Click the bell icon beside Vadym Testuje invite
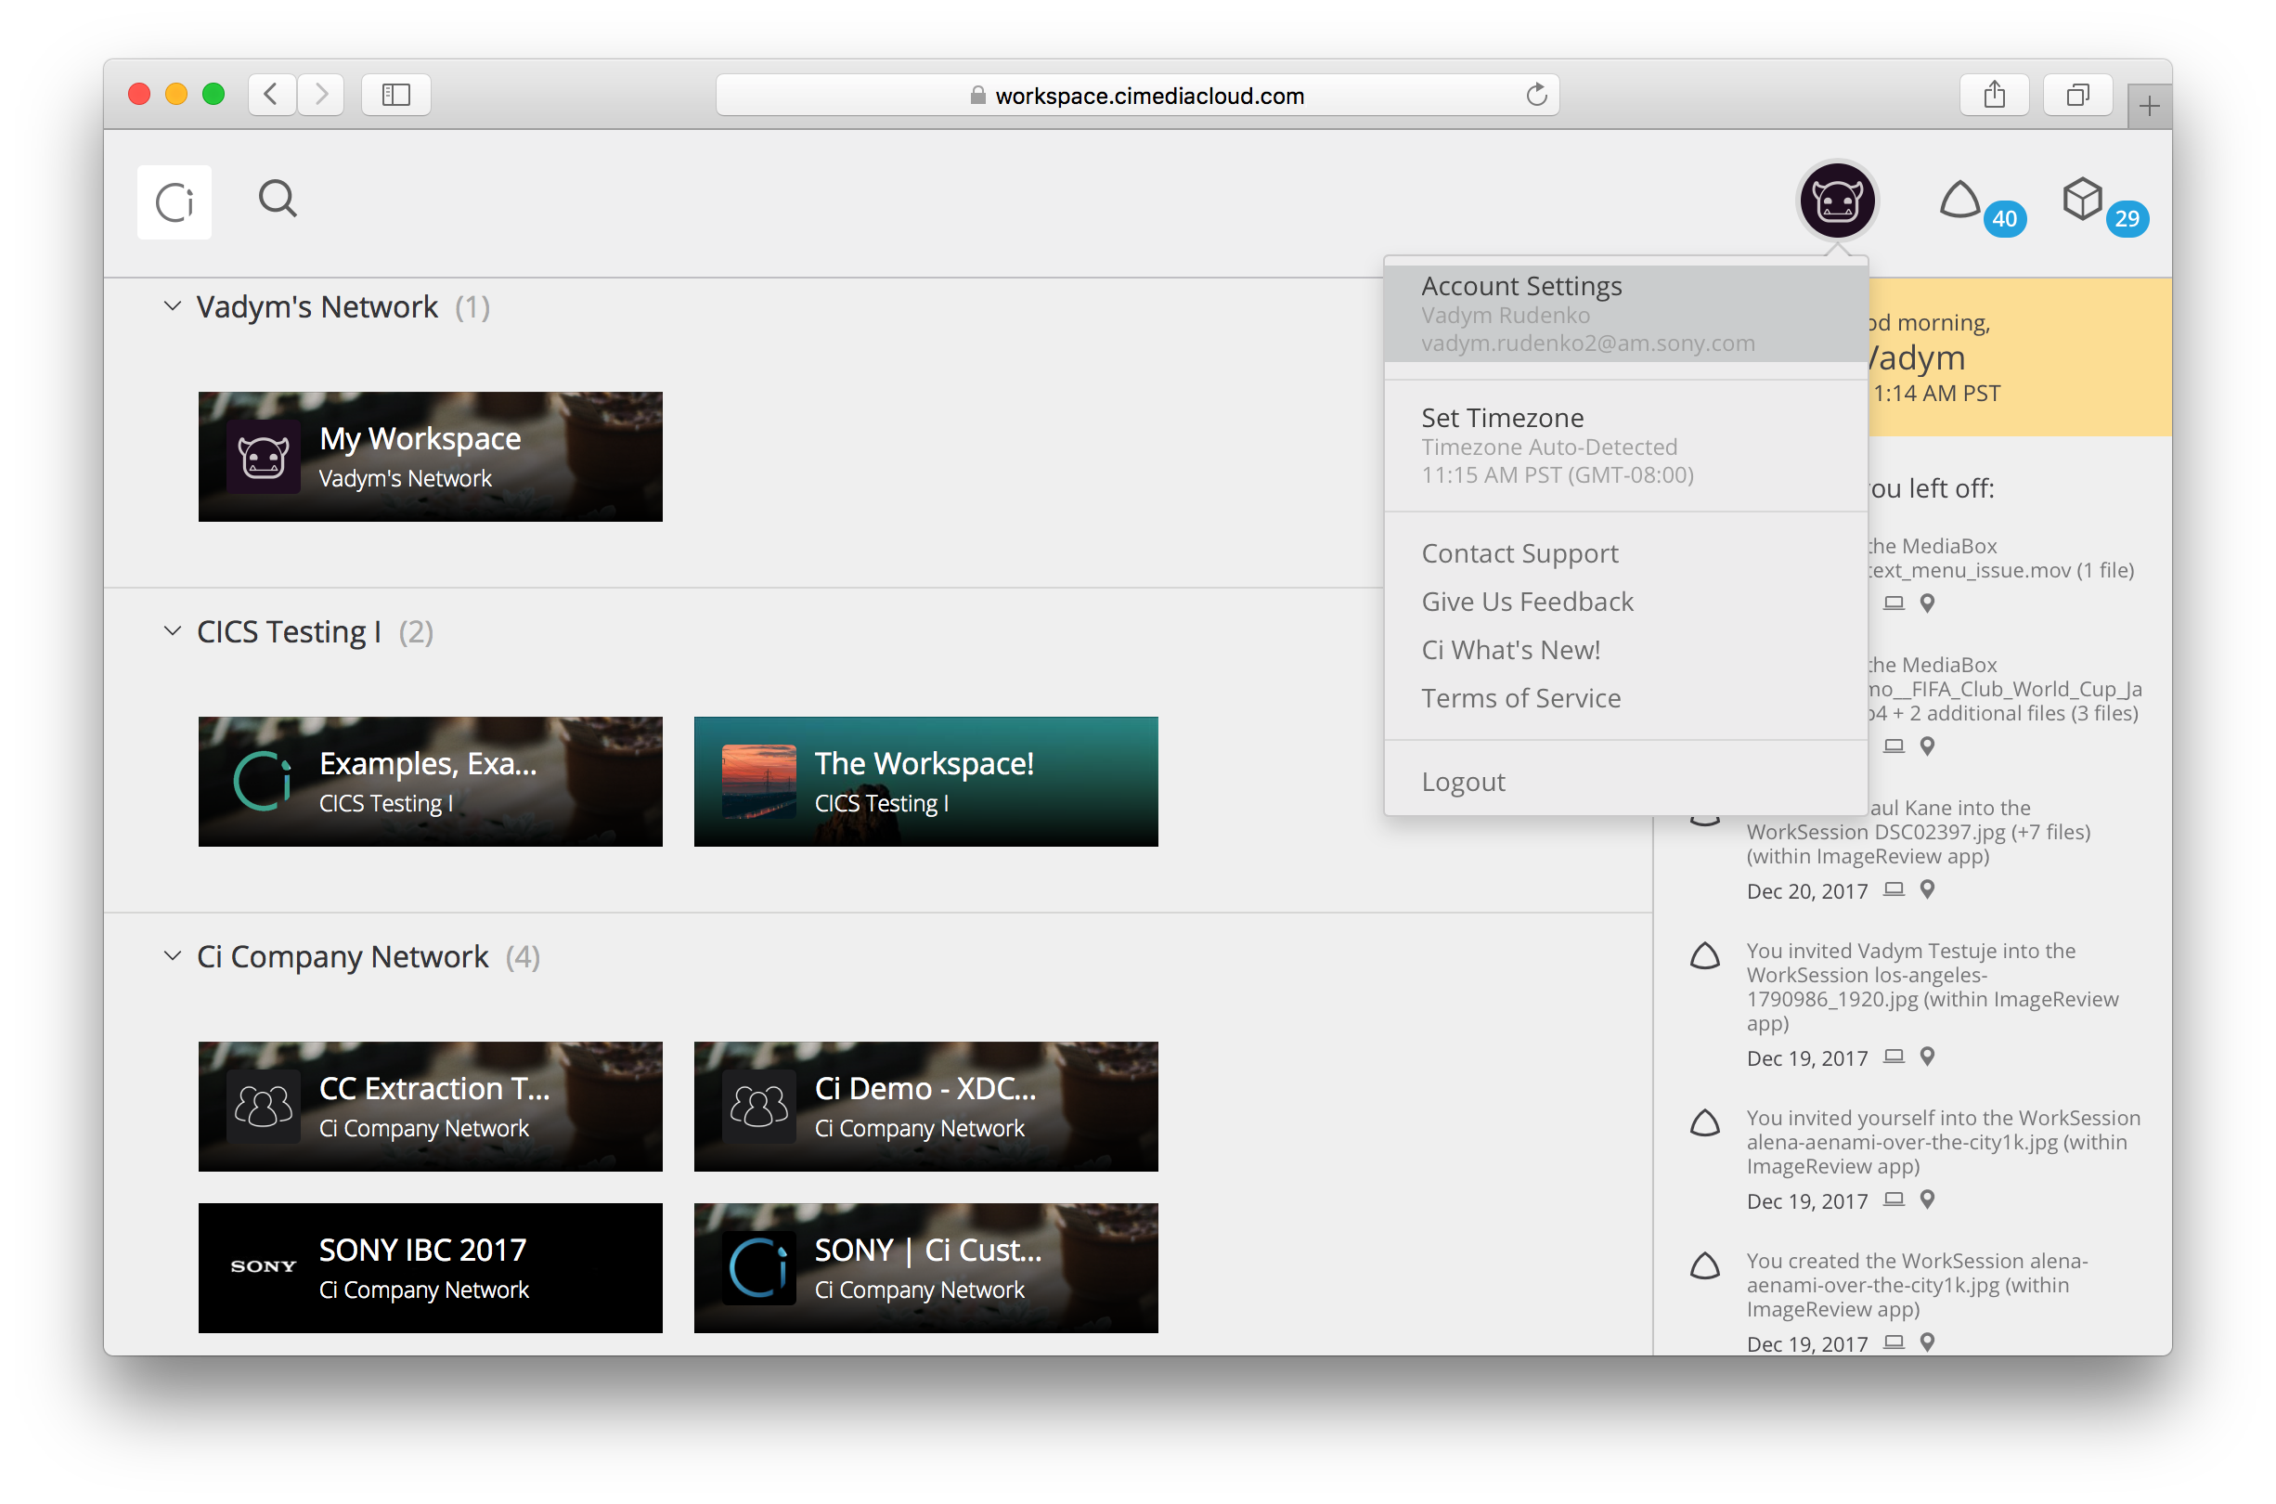This screenshot has width=2276, height=1504. coord(1703,955)
